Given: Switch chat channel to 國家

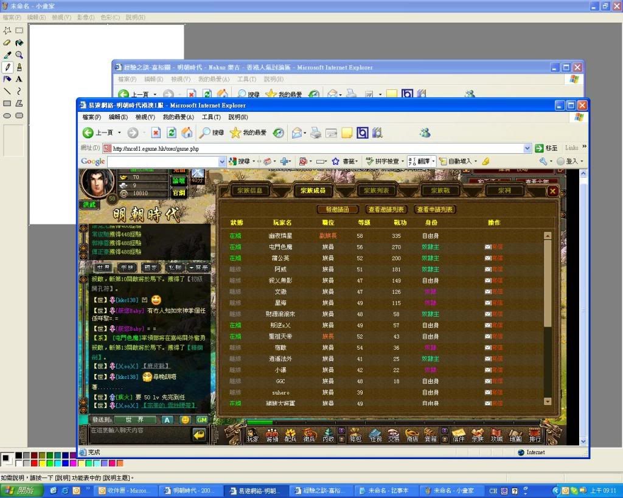Looking at the screenshot, I should click(151, 268).
